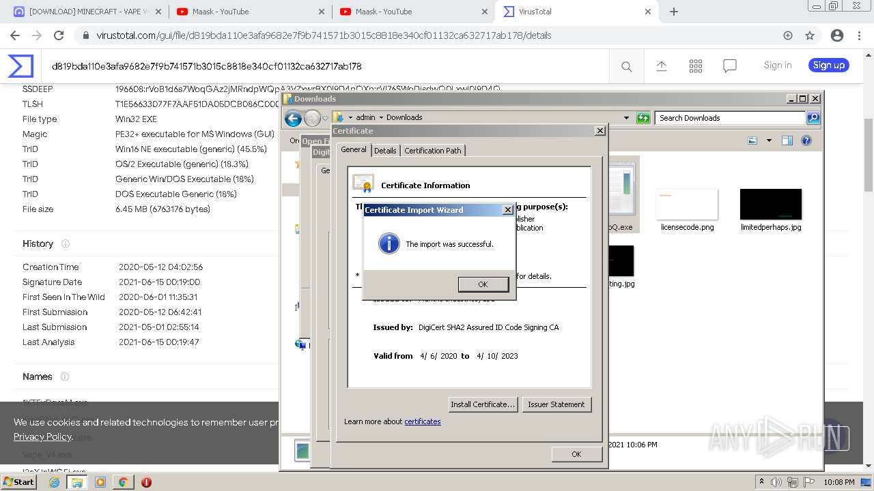Click the volume speaker tray icon
This screenshot has width=874, height=491.
pyautogui.click(x=776, y=482)
